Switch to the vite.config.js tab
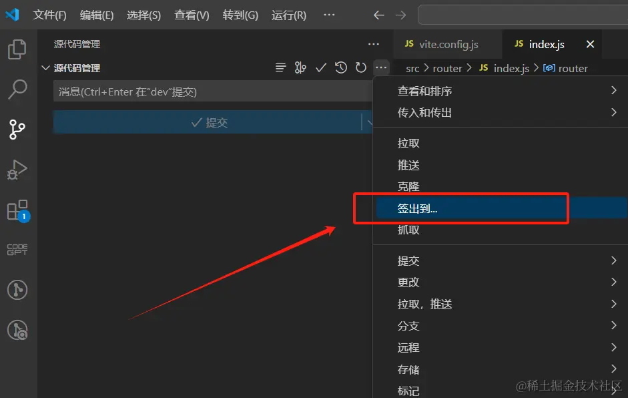This screenshot has width=628, height=398. coord(448,44)
